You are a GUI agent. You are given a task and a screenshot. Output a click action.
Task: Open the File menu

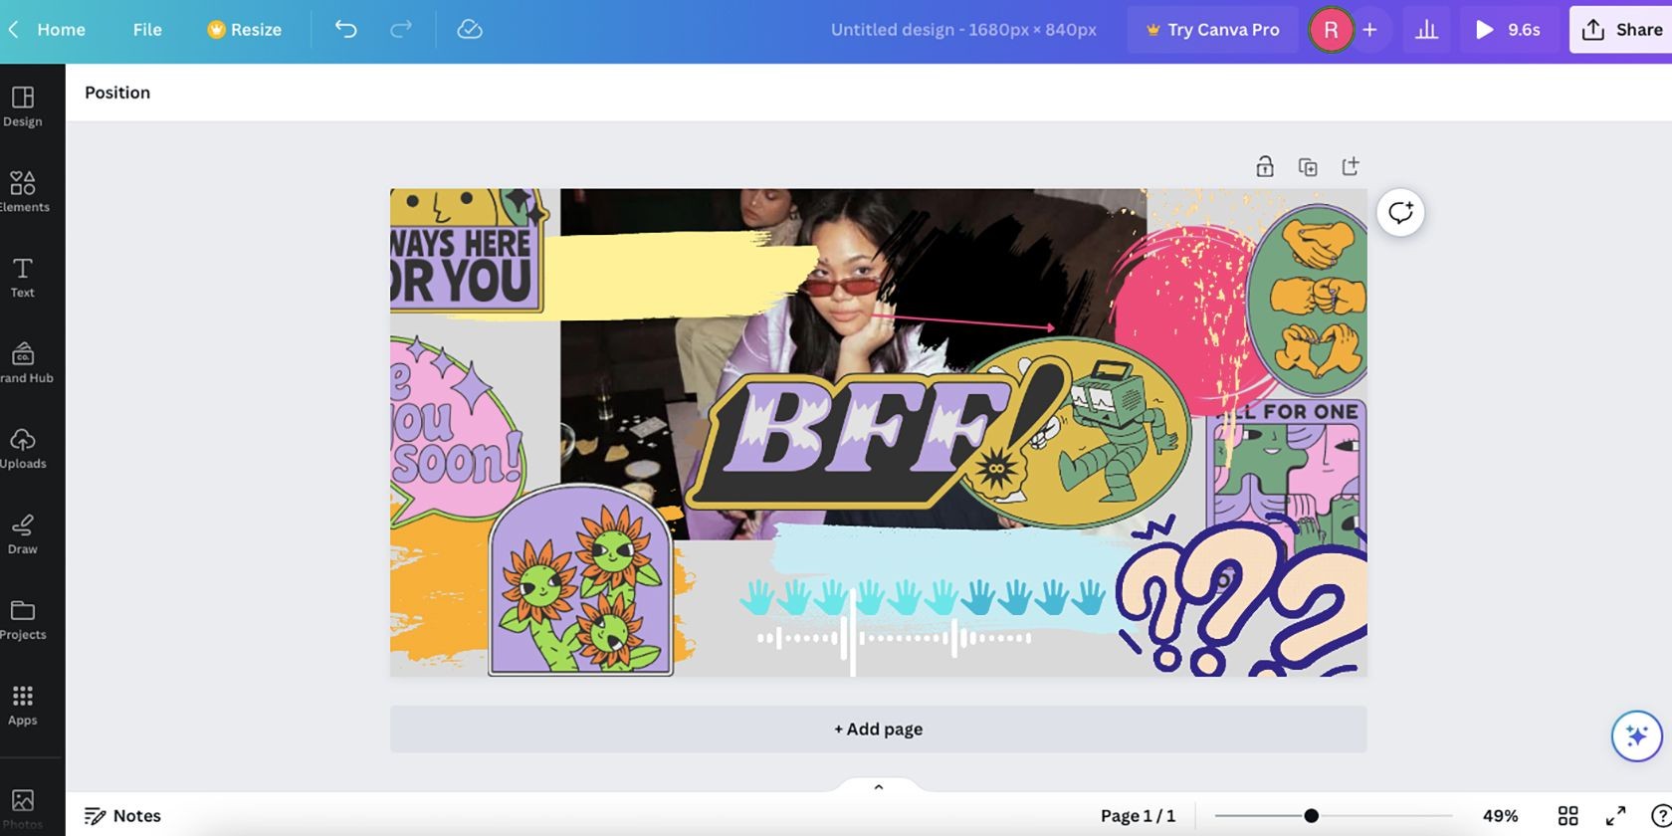point(147,30)
